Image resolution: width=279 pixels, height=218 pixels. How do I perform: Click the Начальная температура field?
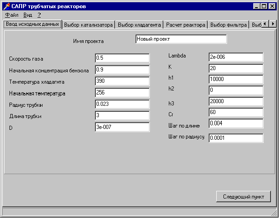click(122, 93)
